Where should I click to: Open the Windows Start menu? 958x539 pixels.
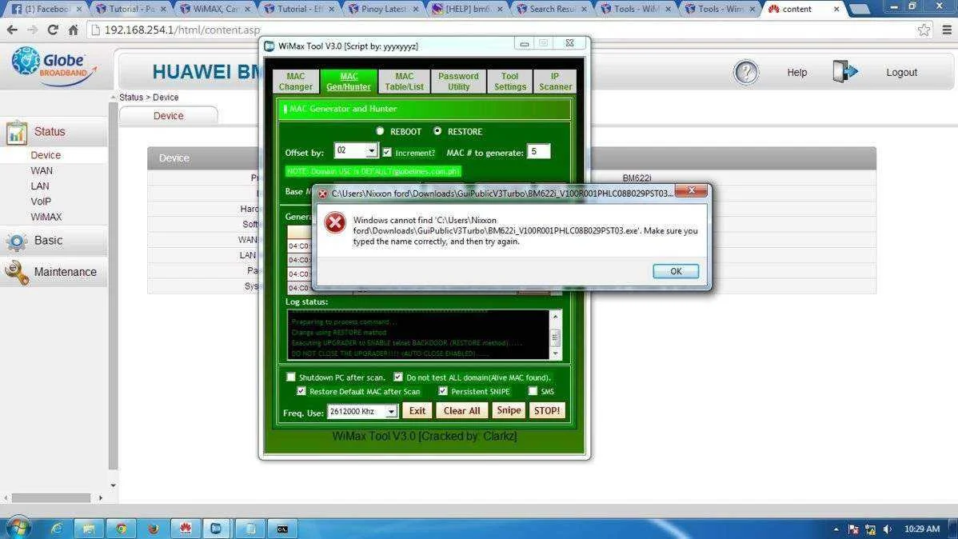coord(17,527)
